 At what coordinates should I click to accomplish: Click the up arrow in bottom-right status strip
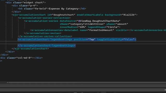pyautogui.click(x=165, y=90)
